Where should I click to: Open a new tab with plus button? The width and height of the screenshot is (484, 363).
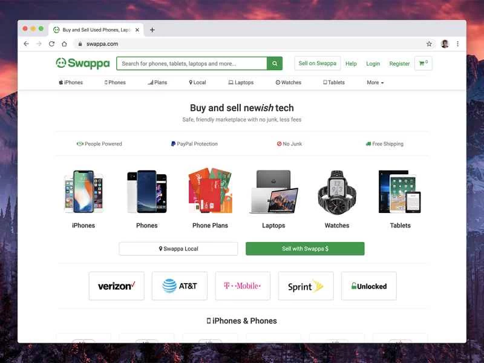click(152, 30)
